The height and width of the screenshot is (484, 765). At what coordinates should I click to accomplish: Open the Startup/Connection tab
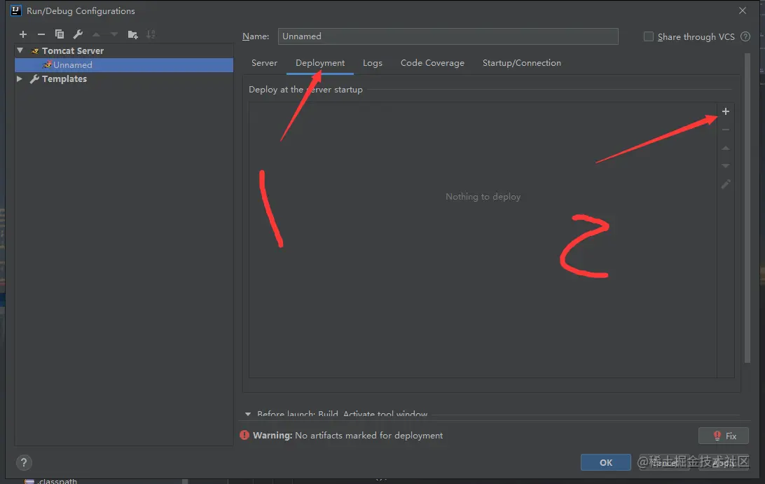click(x=521, y=63)
